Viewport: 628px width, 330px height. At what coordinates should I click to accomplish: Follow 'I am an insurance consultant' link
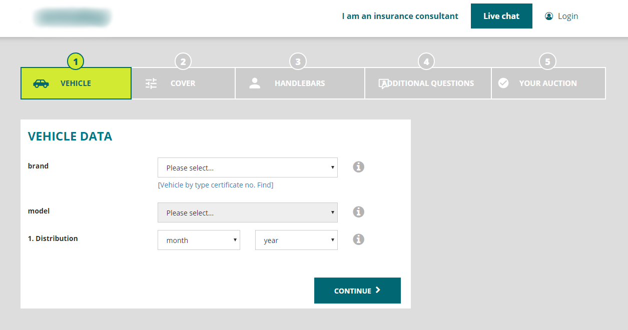400,16
